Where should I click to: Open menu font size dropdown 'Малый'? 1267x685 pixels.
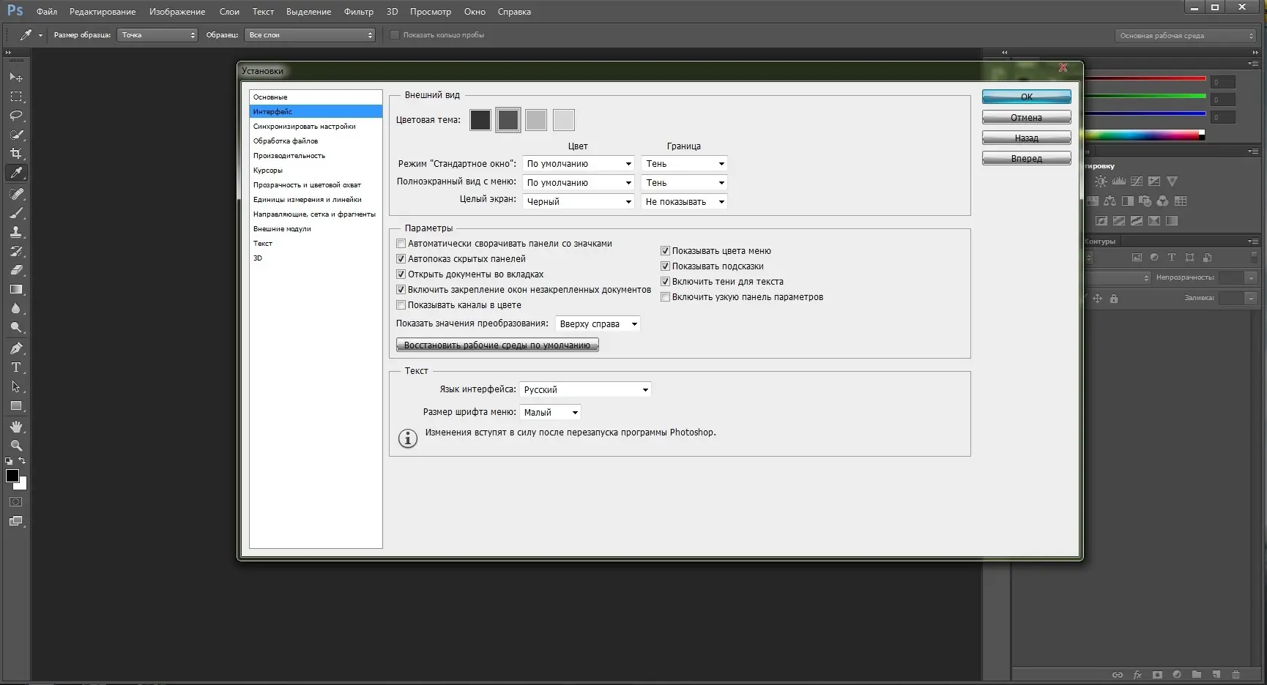(550, 413)
